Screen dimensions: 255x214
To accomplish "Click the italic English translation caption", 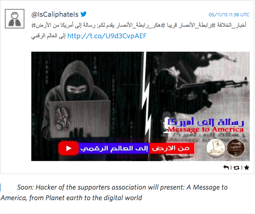I will pos(114,192).
